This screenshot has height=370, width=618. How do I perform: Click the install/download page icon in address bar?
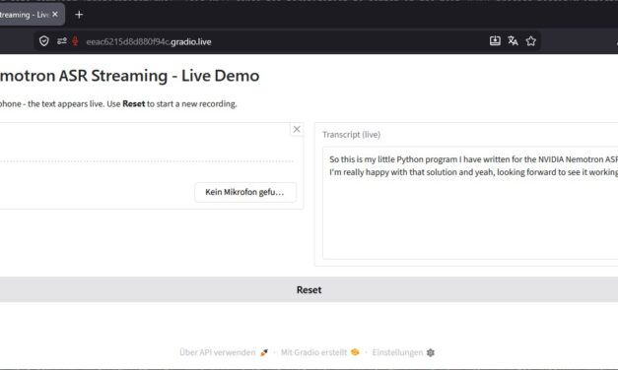click(x=495, y=40)
